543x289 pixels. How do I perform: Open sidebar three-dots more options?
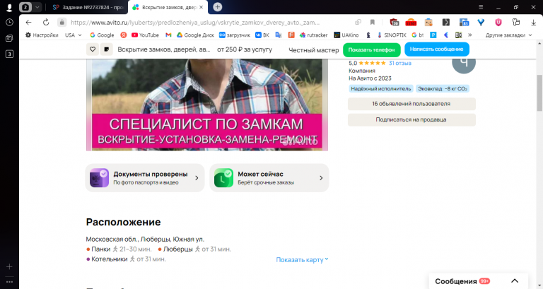[9, 281]
